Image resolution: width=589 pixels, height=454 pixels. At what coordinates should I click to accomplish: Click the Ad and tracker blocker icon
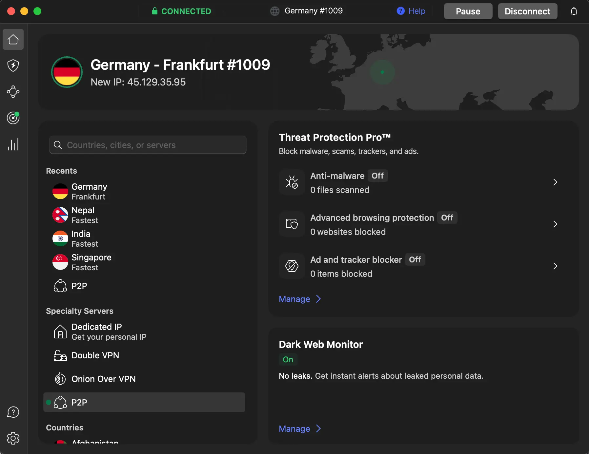click(292, 266)
